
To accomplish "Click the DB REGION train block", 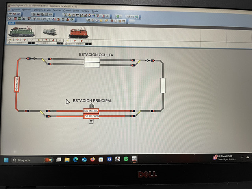I will pyautogui.click(x=91, y=116).
